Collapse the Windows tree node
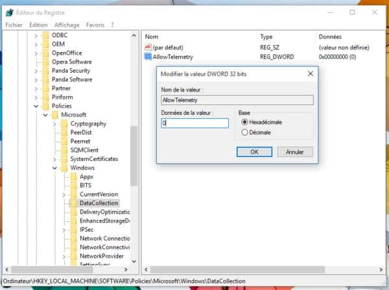This screenshot has height=290, width=389. pos(54,168)
